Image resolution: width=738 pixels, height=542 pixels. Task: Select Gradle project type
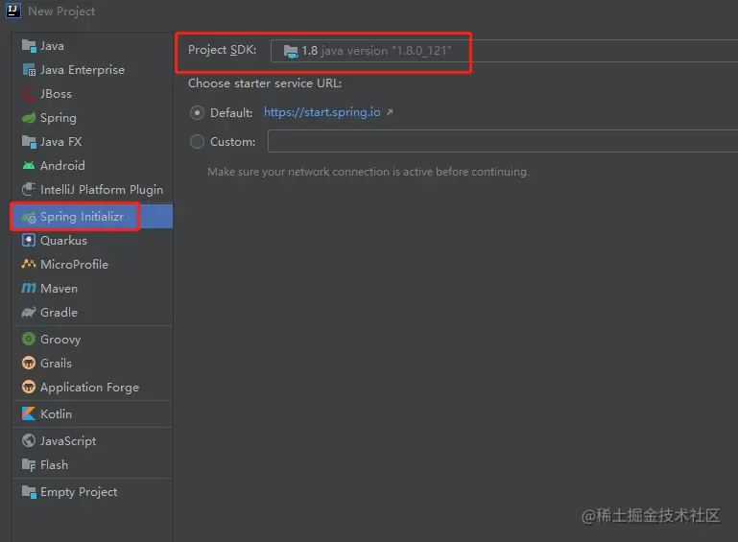(92, 312)
